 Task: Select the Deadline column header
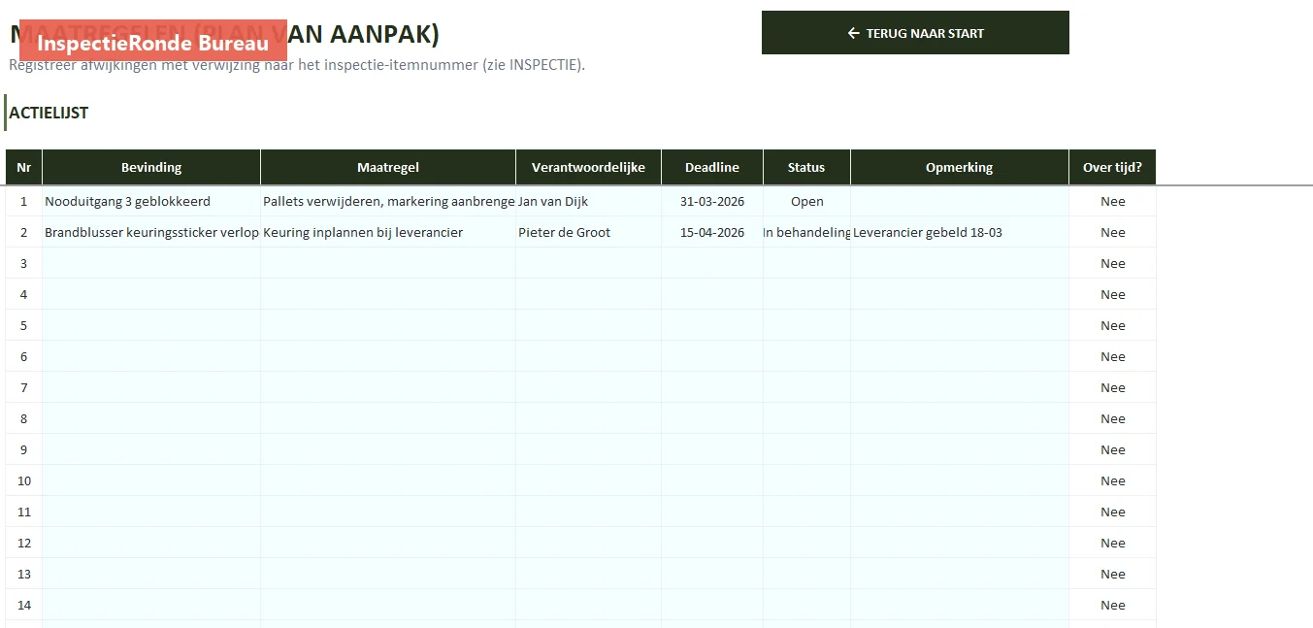pyautogui.click(x=712, y=167)
